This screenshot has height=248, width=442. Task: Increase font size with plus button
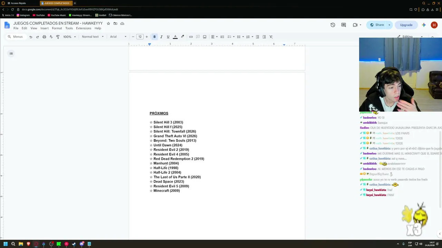[x=146, y=37]
